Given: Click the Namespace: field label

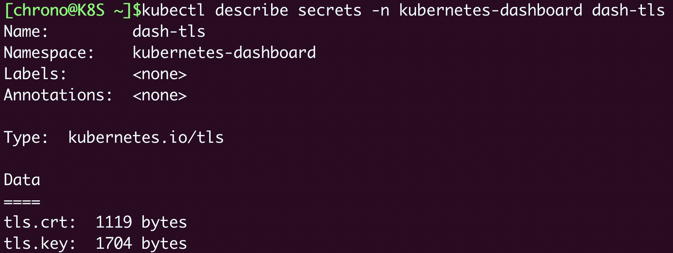Looking at the screenshot, I should (49, 53).
